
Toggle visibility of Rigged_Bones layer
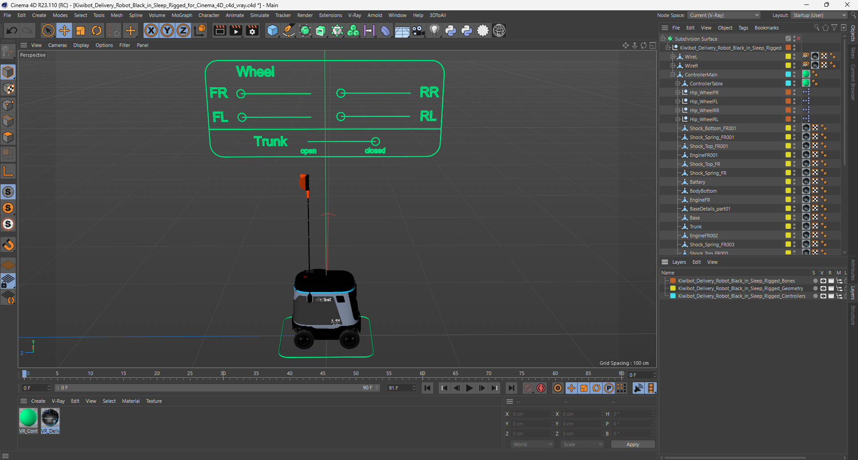click(x=823, y=281)
